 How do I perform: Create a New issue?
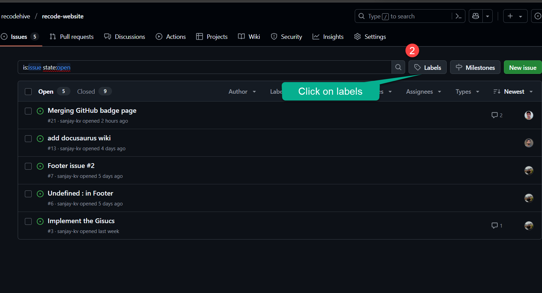point(523,67)
